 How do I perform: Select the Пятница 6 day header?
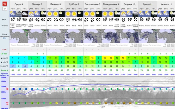[55, 4]
